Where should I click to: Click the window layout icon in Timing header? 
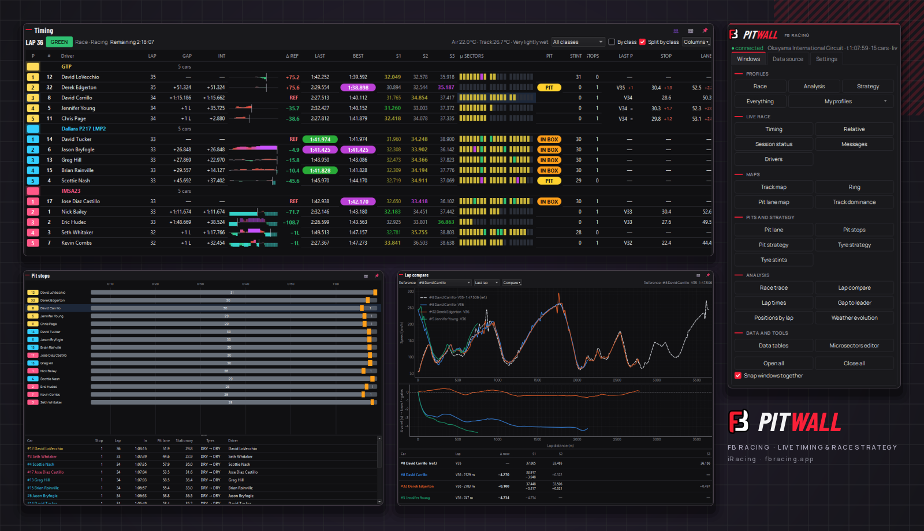coord(690,31)
